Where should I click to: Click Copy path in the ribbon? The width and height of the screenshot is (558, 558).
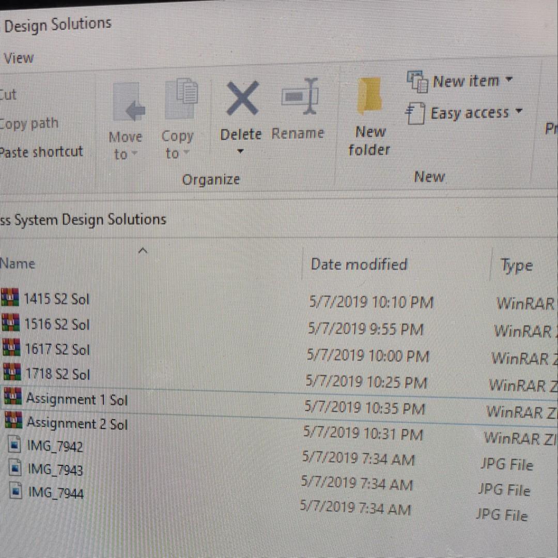[x=29, y=124]
